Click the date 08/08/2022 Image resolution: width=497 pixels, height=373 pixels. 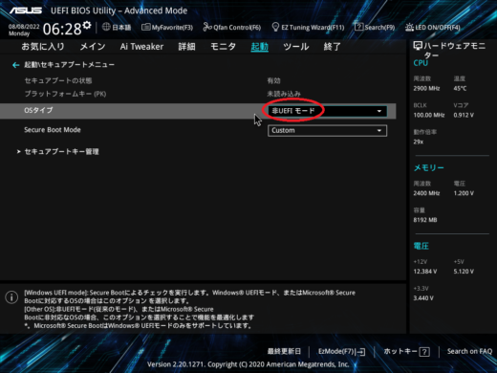pos(24,27)
